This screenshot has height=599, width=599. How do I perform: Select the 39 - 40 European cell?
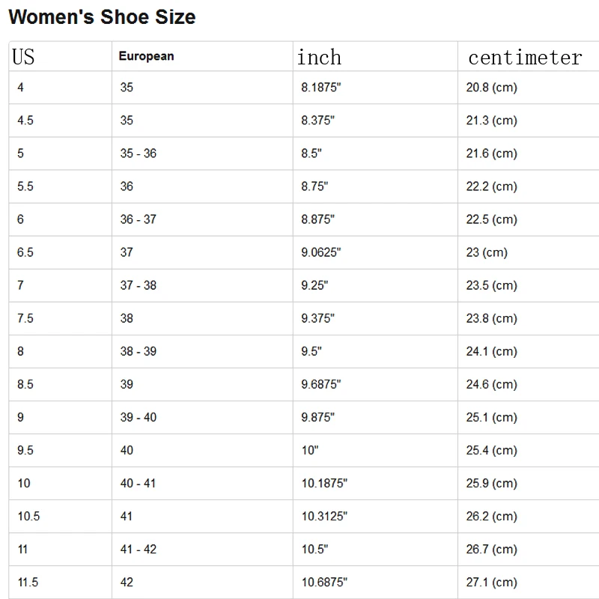[x=139, y=417]
